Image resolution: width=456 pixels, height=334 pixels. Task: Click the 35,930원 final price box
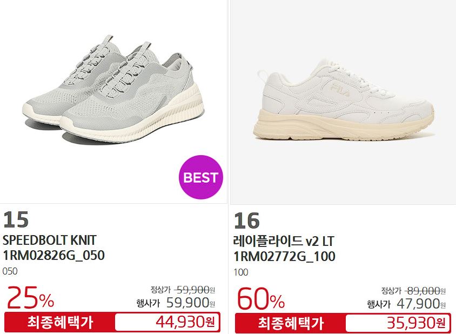point(398,323)
